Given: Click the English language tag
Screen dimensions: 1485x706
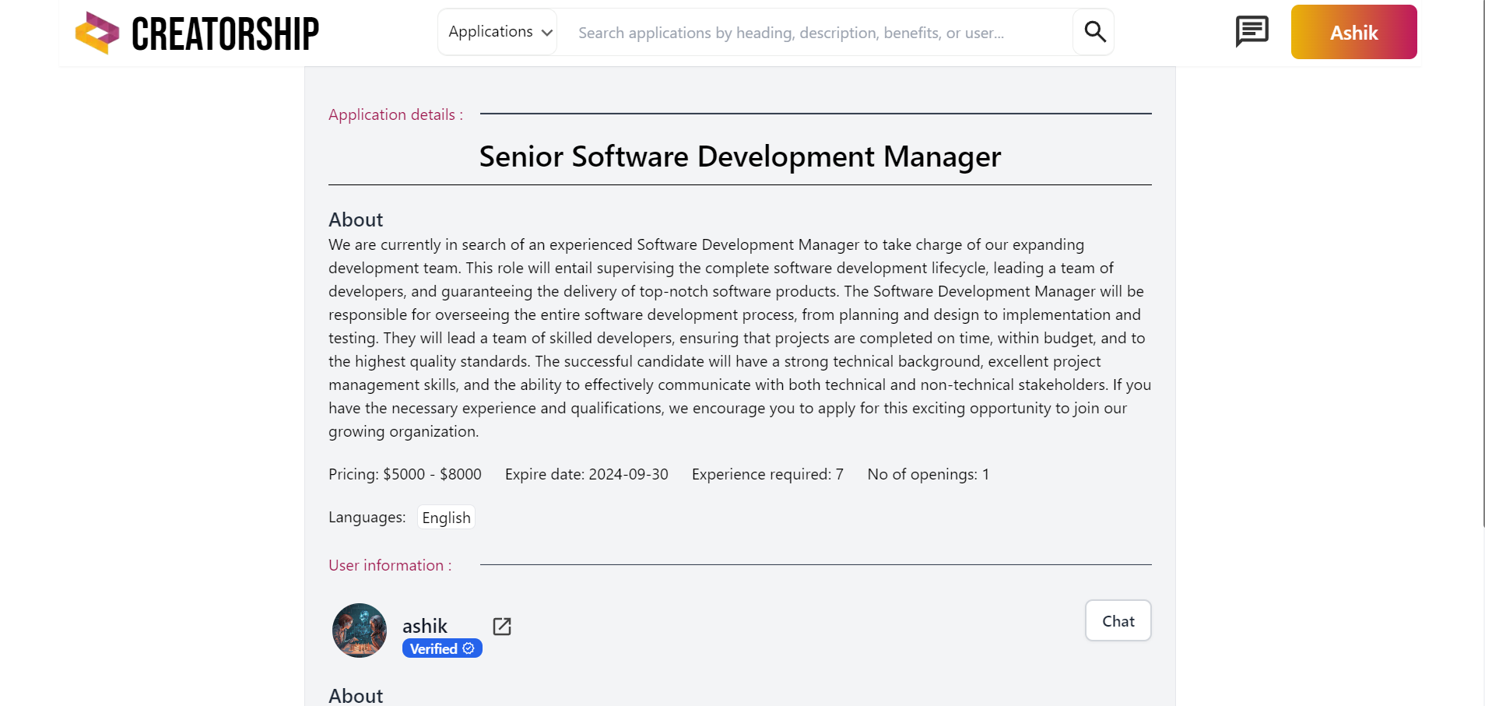Looking at the screenshot, I should pyautogui.click(x=446, y=518).
